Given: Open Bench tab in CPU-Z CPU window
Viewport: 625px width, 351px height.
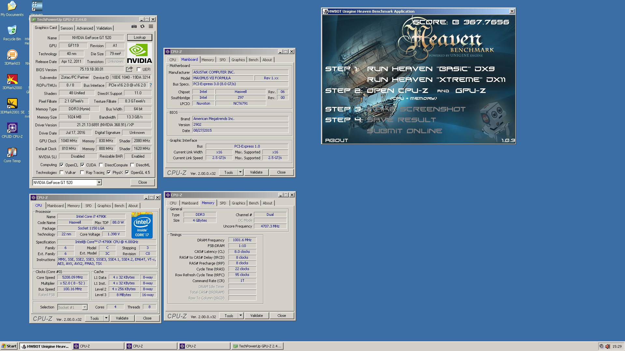Looking at the screenshot, I should [x=119, y=206].
